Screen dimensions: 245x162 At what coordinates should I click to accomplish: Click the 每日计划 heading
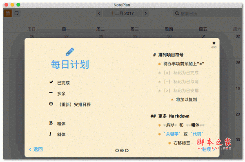click(70, 64)
